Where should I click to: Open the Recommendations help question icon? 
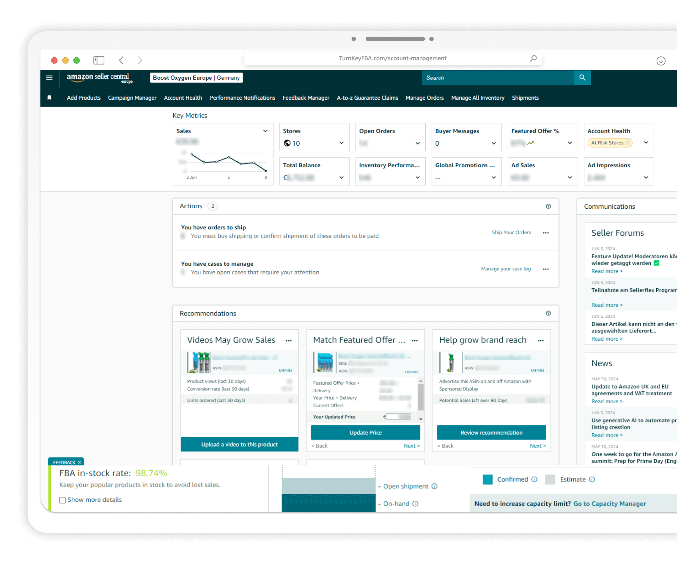click(548, 313)
